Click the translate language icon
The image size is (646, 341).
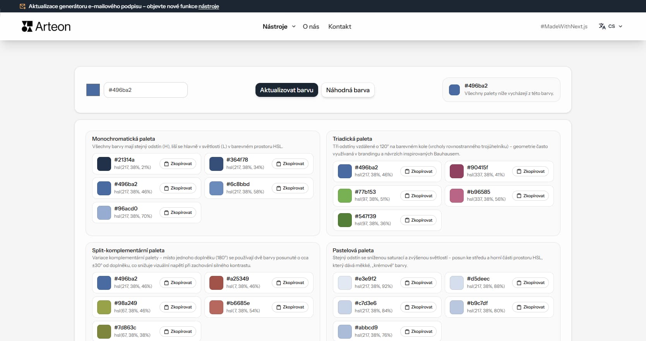tap(602, 26)
